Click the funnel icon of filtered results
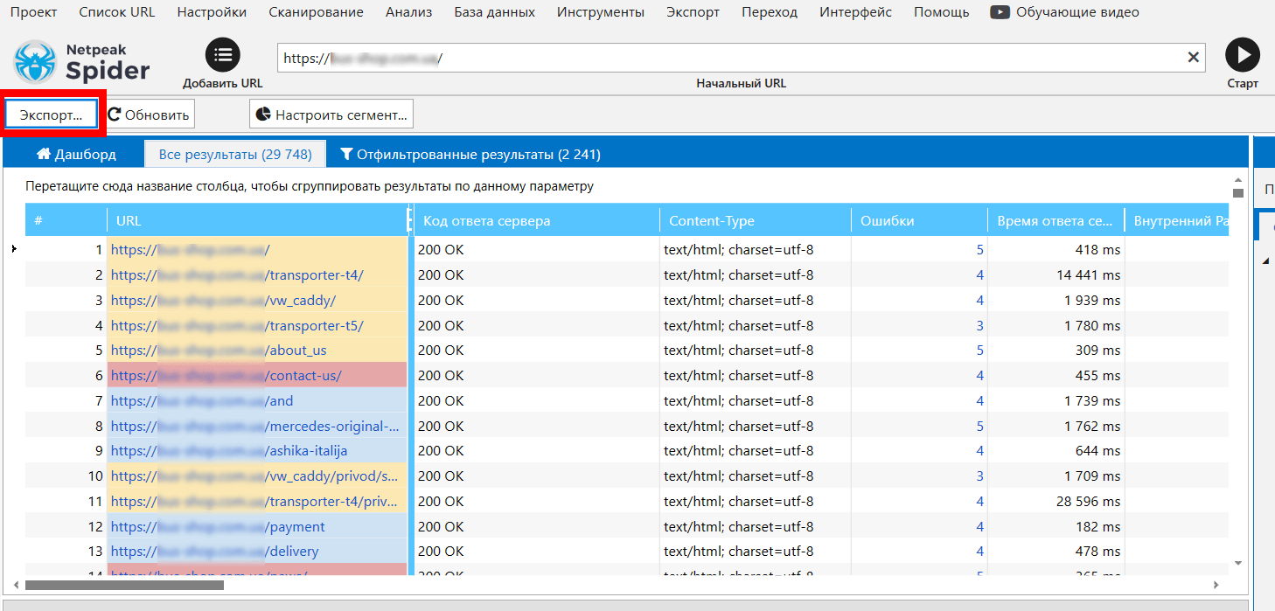Screen dimensions: 1275x611 (x=346, y=155)
